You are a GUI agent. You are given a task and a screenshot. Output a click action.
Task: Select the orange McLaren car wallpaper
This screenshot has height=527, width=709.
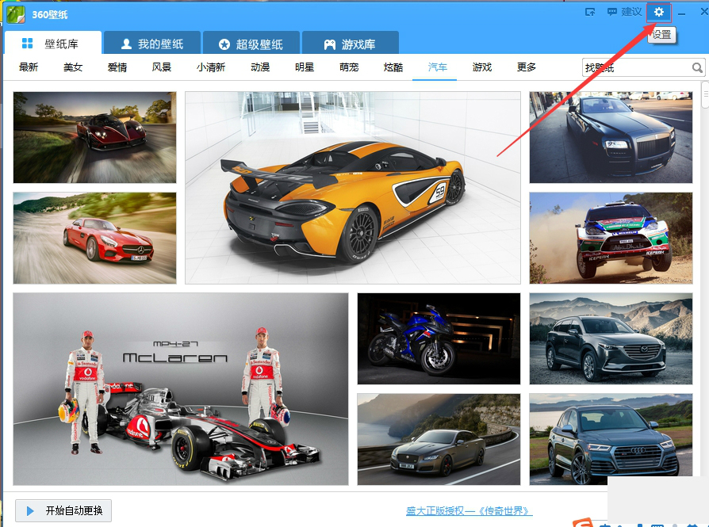[352, 188]
